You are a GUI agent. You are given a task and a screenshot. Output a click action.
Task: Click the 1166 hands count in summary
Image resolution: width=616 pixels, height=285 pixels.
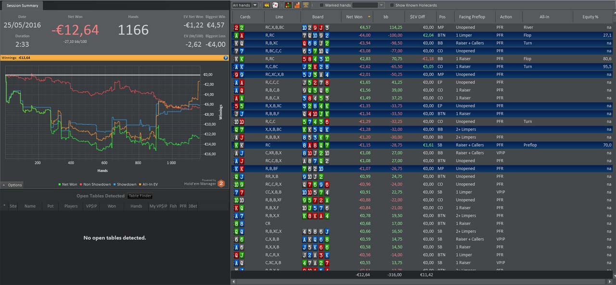(x=133, y=30)
